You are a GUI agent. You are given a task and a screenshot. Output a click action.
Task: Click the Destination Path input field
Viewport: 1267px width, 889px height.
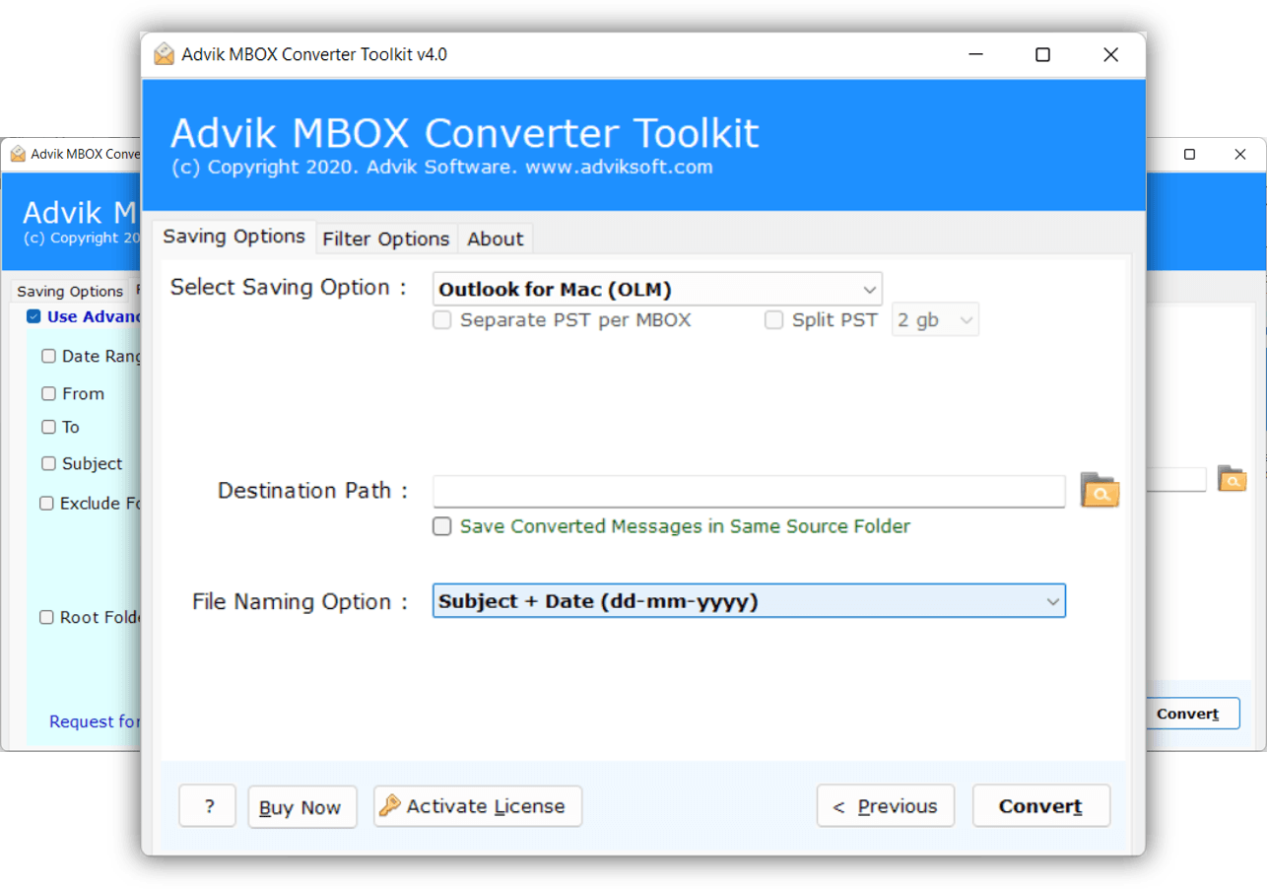coord(749,491)
